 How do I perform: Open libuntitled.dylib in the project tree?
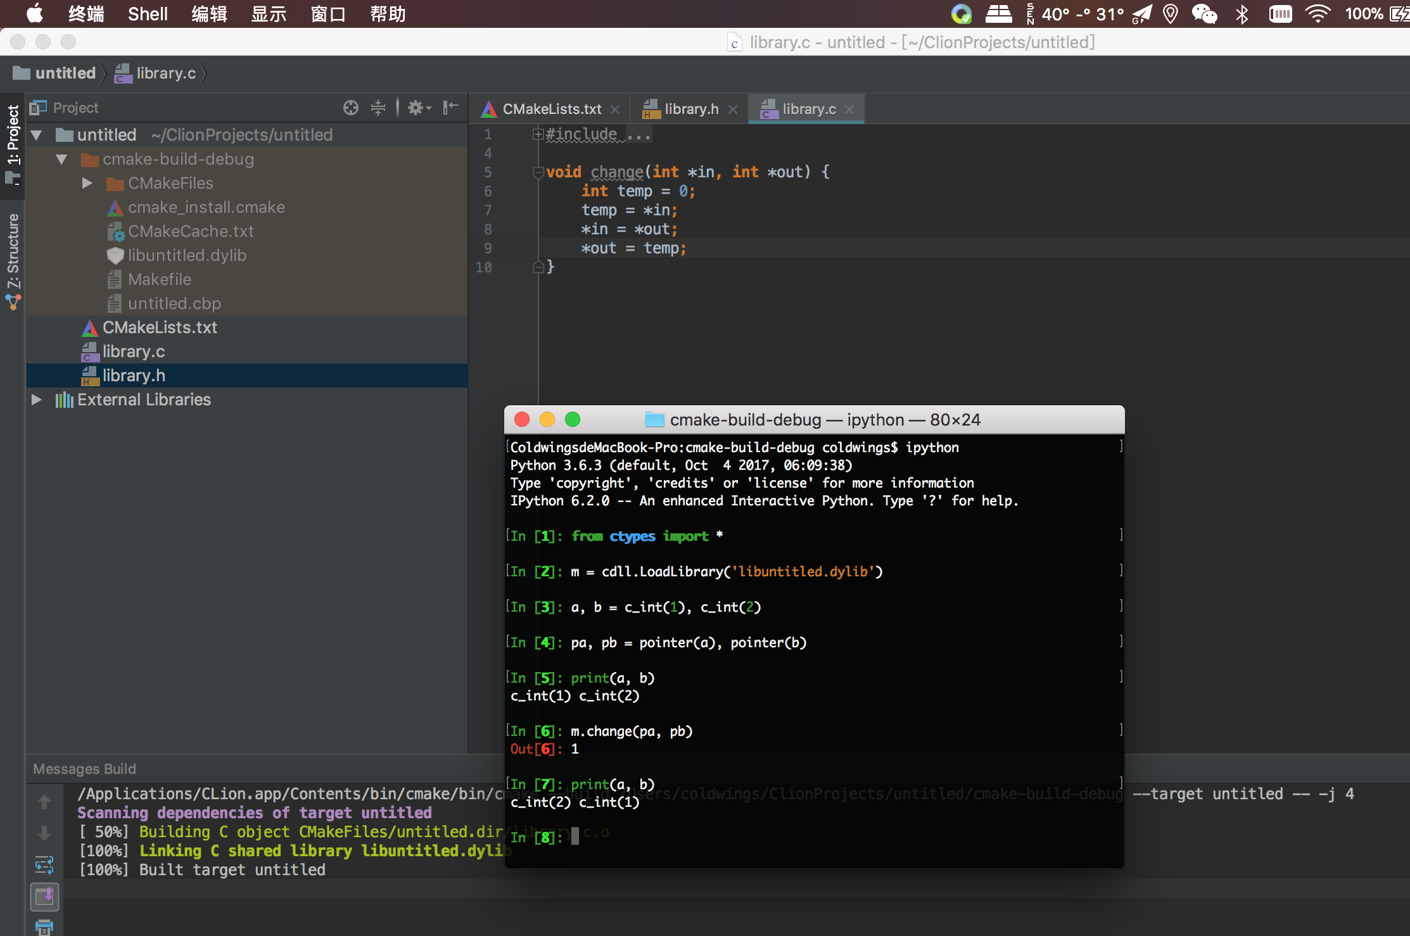pos(187,256)
